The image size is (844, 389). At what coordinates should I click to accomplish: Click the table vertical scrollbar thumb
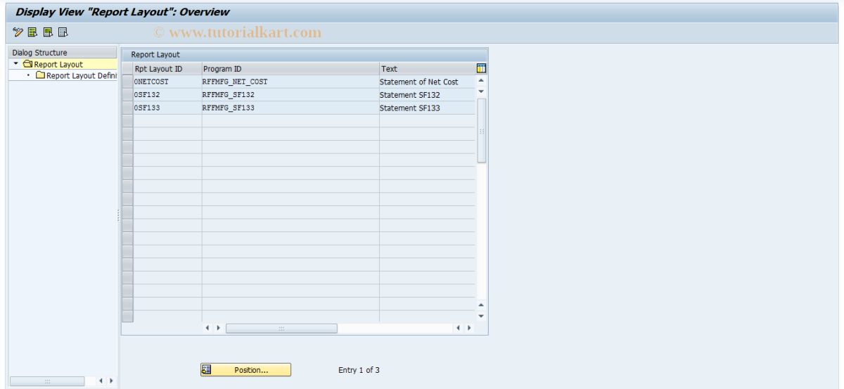(482, 131)
